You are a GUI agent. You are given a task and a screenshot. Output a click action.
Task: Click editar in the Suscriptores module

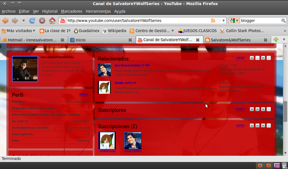240,109
